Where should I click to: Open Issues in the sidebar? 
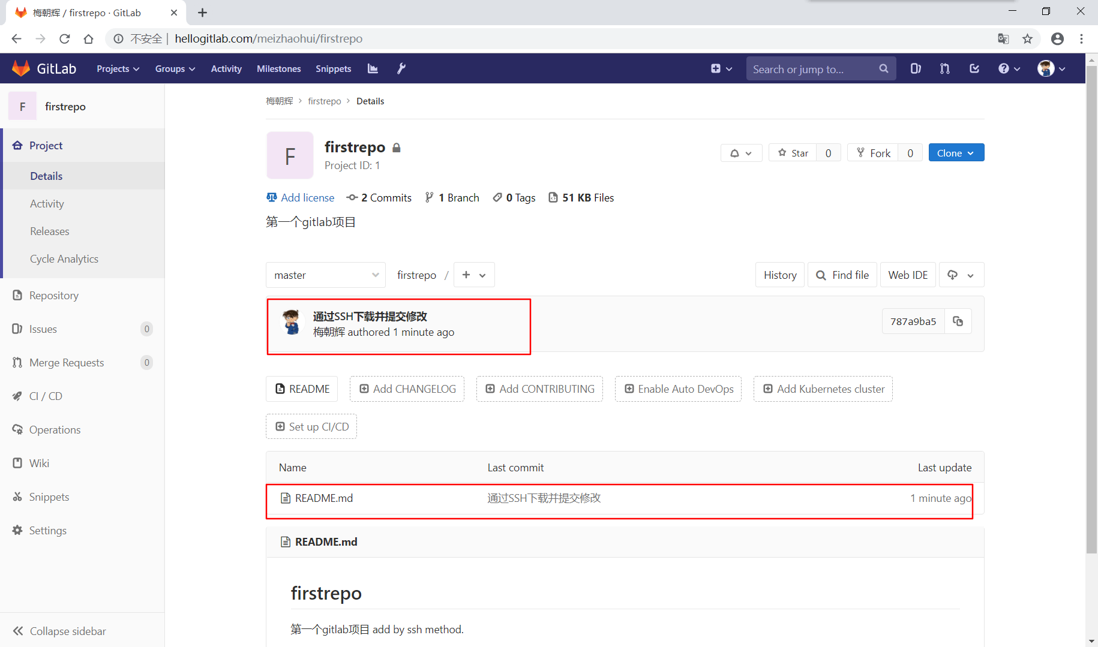pos(82,329)
